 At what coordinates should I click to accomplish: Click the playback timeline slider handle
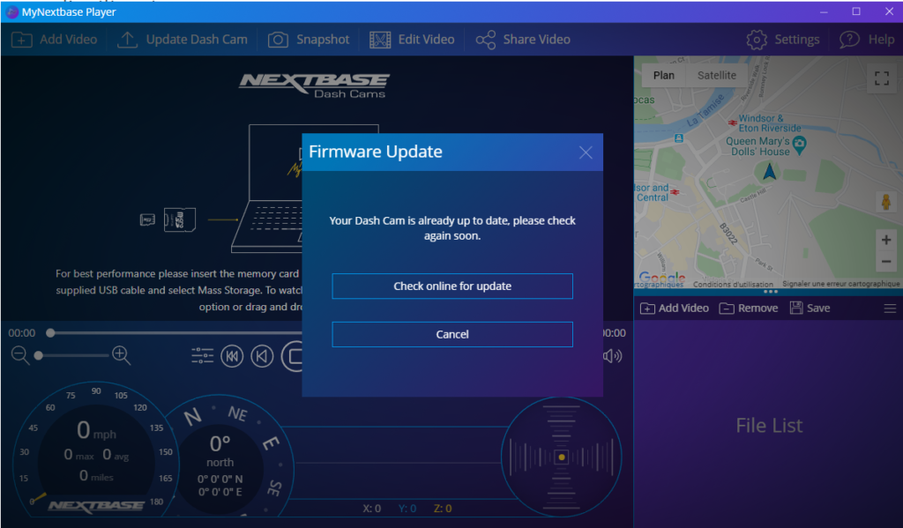click(x=50, y=333)
